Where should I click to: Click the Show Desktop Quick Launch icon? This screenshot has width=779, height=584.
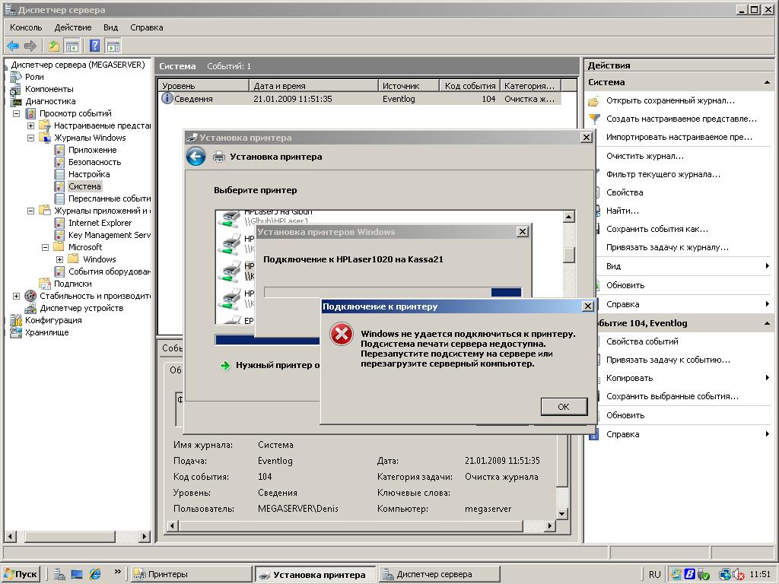tap(77, 574)
